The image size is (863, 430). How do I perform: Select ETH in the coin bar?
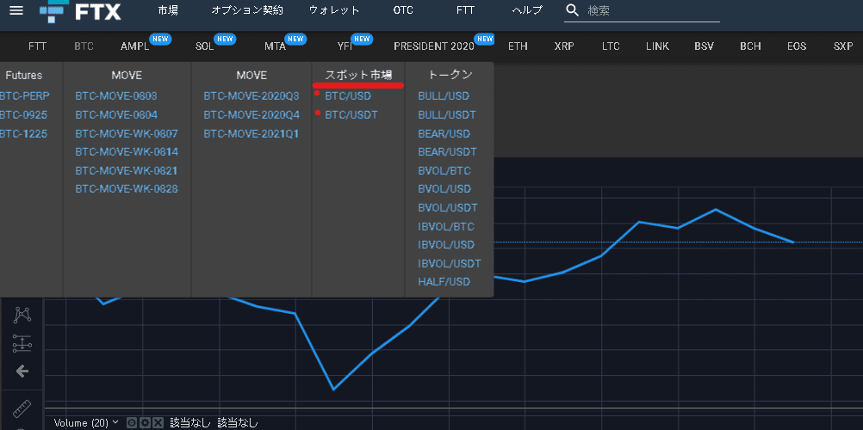tap(518, 46)
